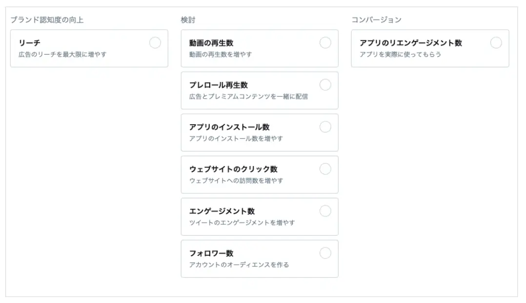
Task: Select the 動画の再生数 radio button
Action: [325, 43]
